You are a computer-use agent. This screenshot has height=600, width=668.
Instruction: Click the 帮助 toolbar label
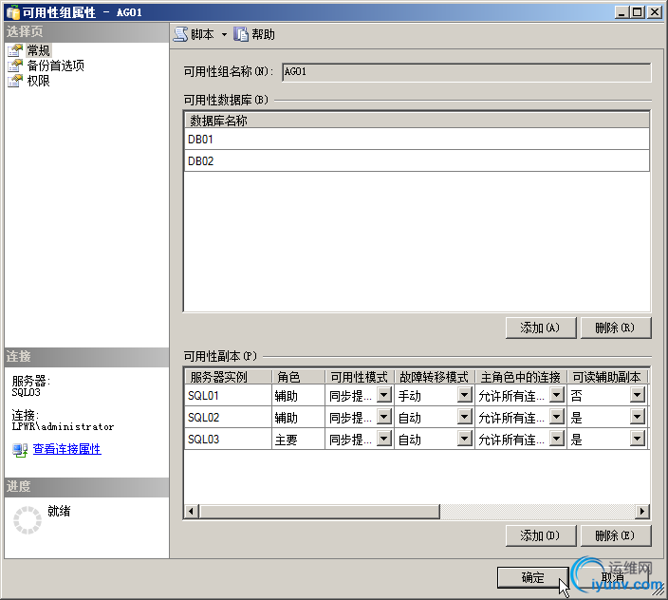coord(263,34)
